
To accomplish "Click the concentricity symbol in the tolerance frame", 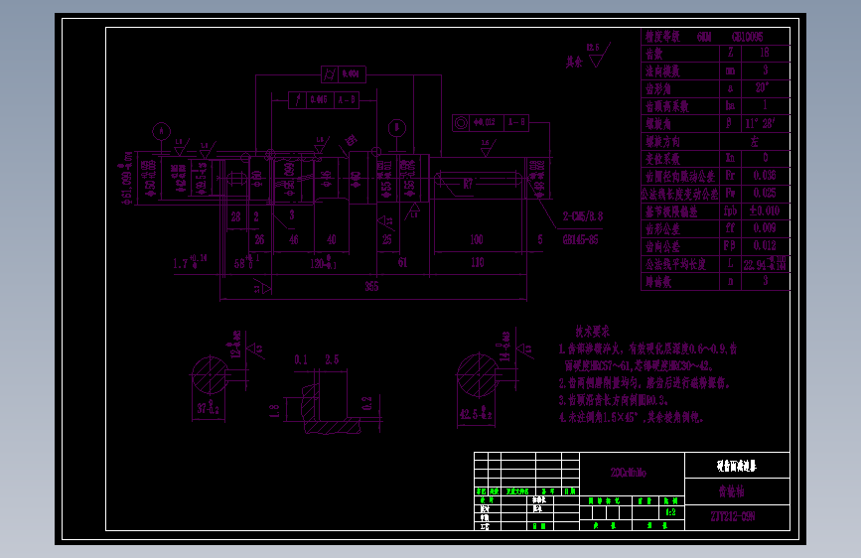I will coord(461,122).
